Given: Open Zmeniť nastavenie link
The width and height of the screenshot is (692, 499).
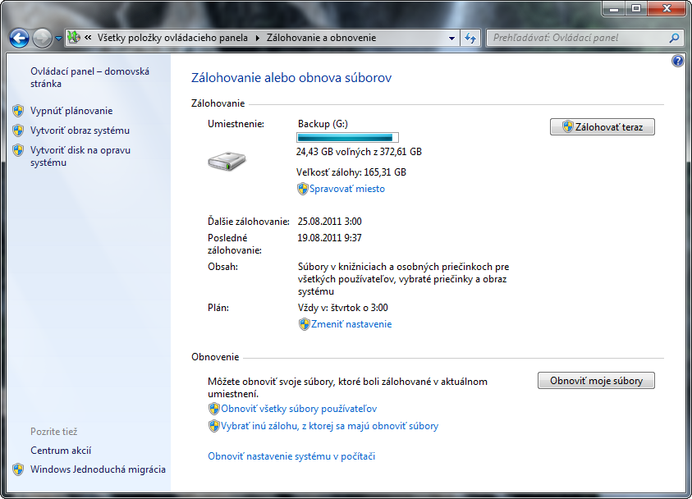Looking at the screenshot, I should [x=351, y=324].
